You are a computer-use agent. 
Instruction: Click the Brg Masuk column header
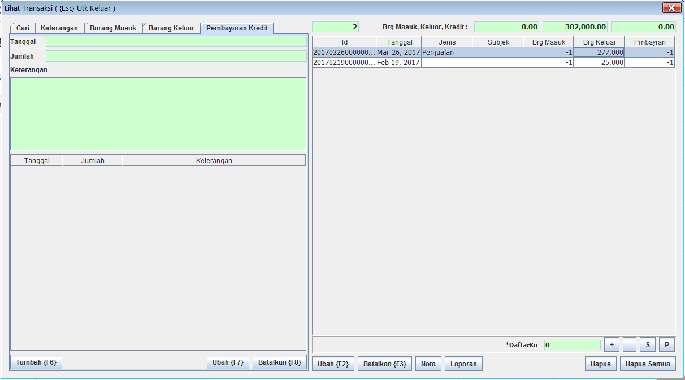[548, 42]
